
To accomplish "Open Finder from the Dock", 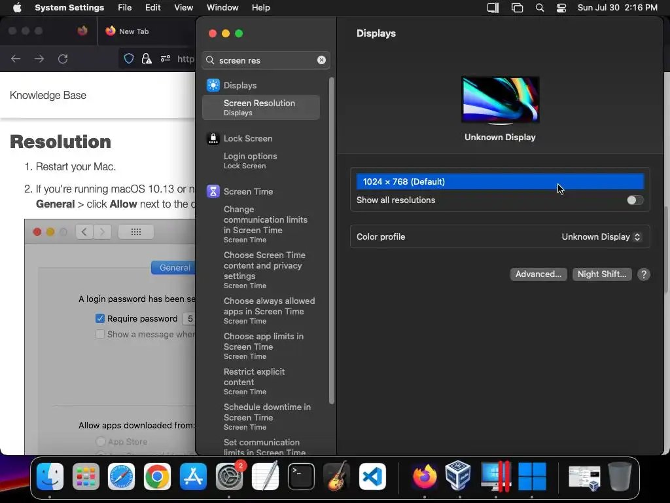I will click(x=50, y=477).
